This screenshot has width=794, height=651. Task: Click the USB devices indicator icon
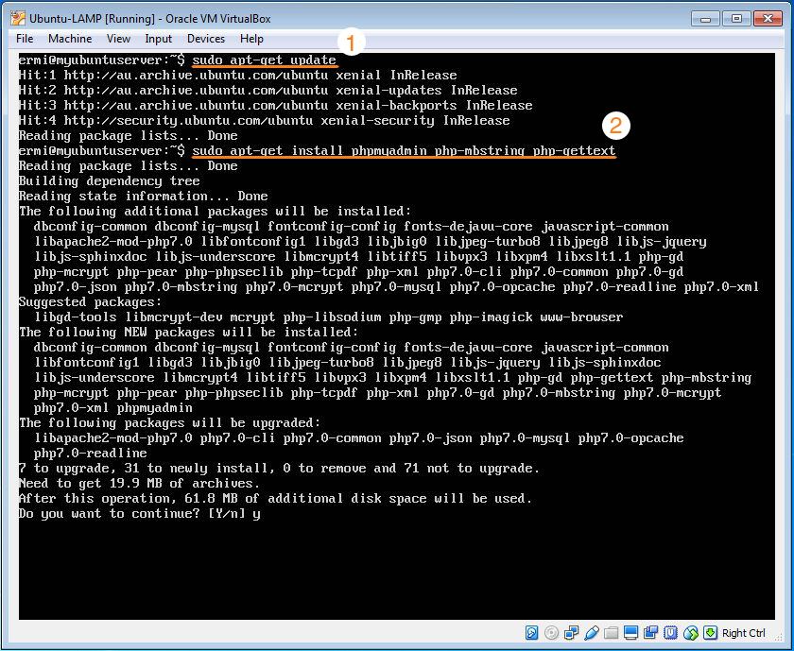tap(591, 633)
